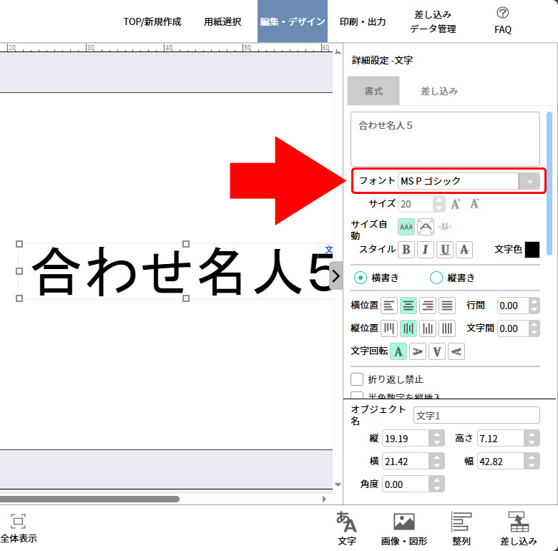
Task: Click the settings panel vertical scrollbar
Action: click(x=549, y=183)
